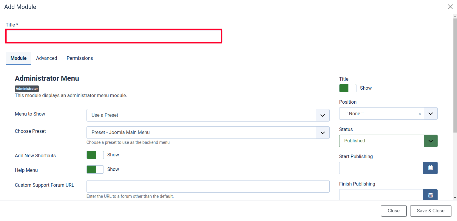Toggle the Help Menu switch

(x=95, y=169)
